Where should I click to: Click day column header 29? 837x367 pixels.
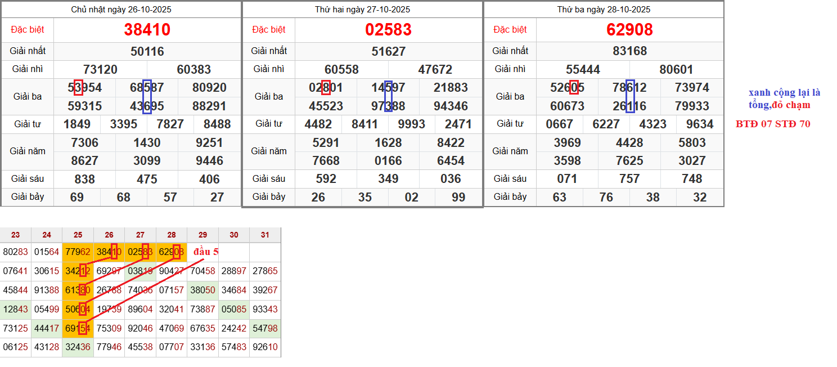click(x=202, y=235)
